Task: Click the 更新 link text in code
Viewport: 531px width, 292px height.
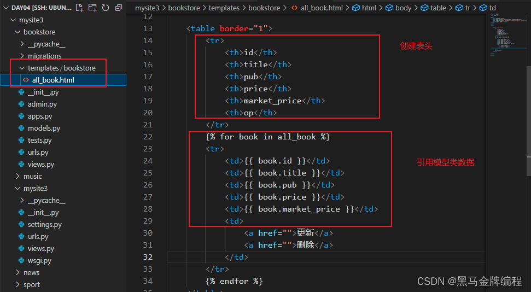Action: (306, 233)
